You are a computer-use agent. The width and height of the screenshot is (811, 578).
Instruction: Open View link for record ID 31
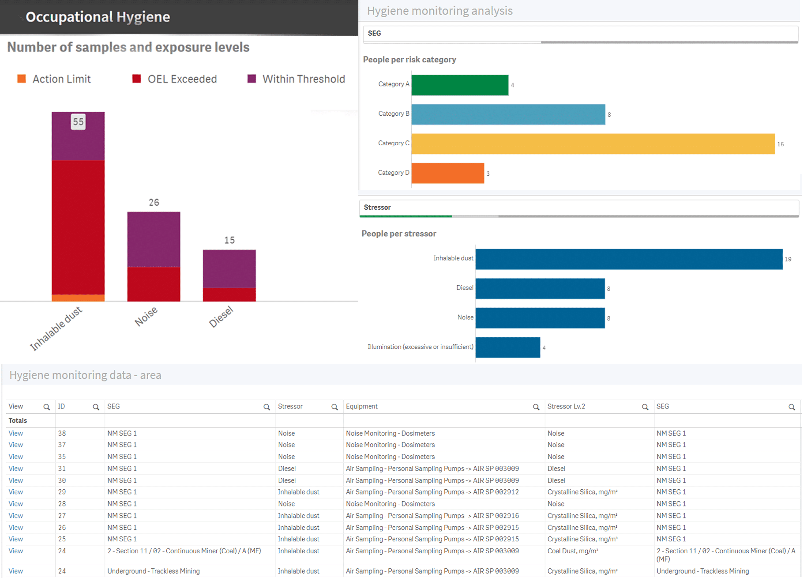(x=16, y=468)
